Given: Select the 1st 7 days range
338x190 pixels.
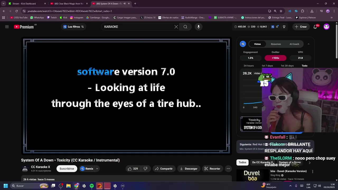Looking at the screenshot, I should (267, 66).
